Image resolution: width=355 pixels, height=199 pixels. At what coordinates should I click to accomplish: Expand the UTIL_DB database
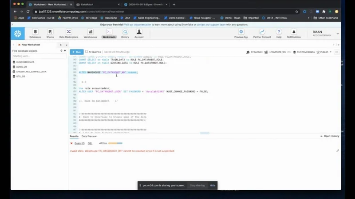point(20,77)
